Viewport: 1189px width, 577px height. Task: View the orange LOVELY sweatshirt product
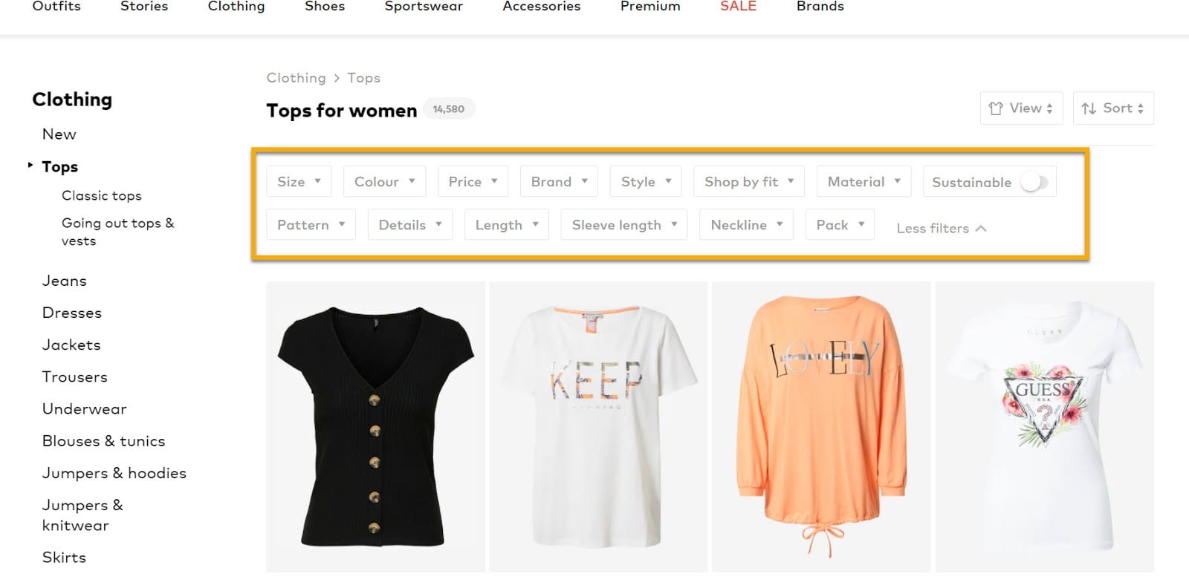point(821,427)
